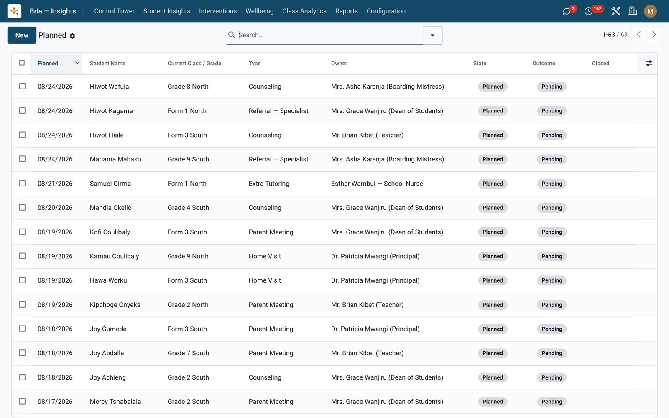This screenshot has width=669, height=418.
Task: Click the 1-63 / 63 pager counter
Action: tap(615, 35)
